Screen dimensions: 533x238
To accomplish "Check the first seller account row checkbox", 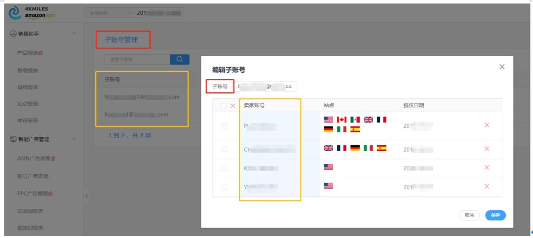I will click(x=224, y=126).
